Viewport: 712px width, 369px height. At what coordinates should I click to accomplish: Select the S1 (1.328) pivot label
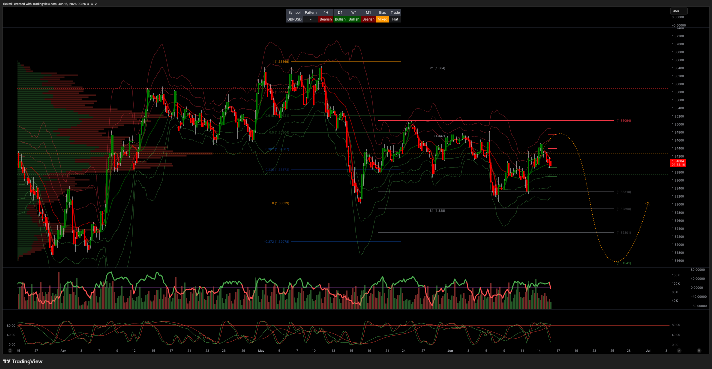(437, 211)
